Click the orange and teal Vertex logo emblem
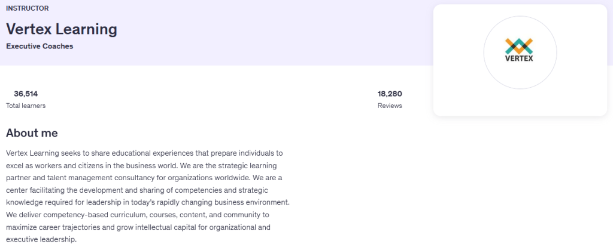 tap(519, 45)
